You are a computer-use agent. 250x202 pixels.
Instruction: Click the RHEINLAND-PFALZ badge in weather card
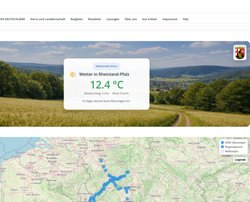107,66
